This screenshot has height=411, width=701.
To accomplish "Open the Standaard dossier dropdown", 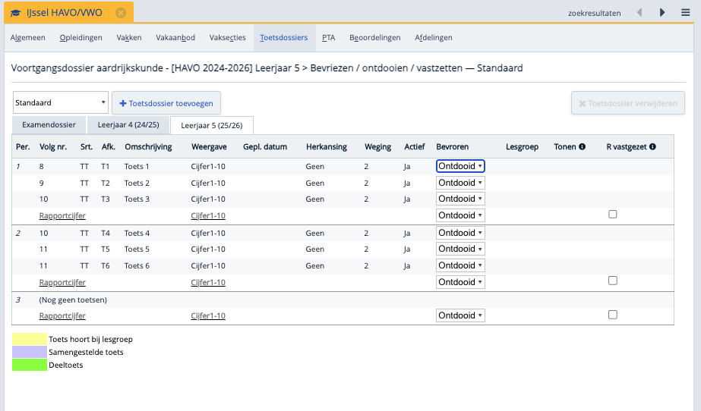I will [61, 102].
